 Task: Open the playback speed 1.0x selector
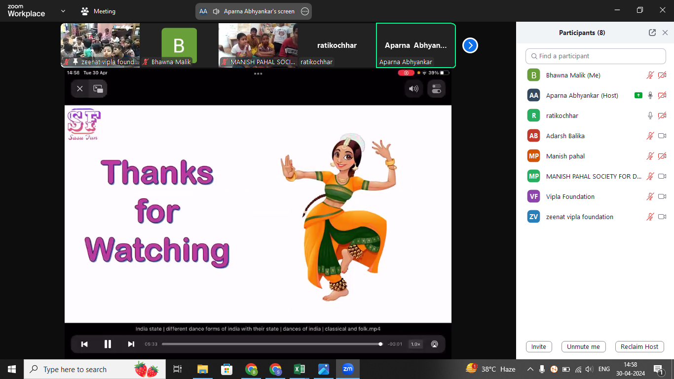tap(415, 344)
